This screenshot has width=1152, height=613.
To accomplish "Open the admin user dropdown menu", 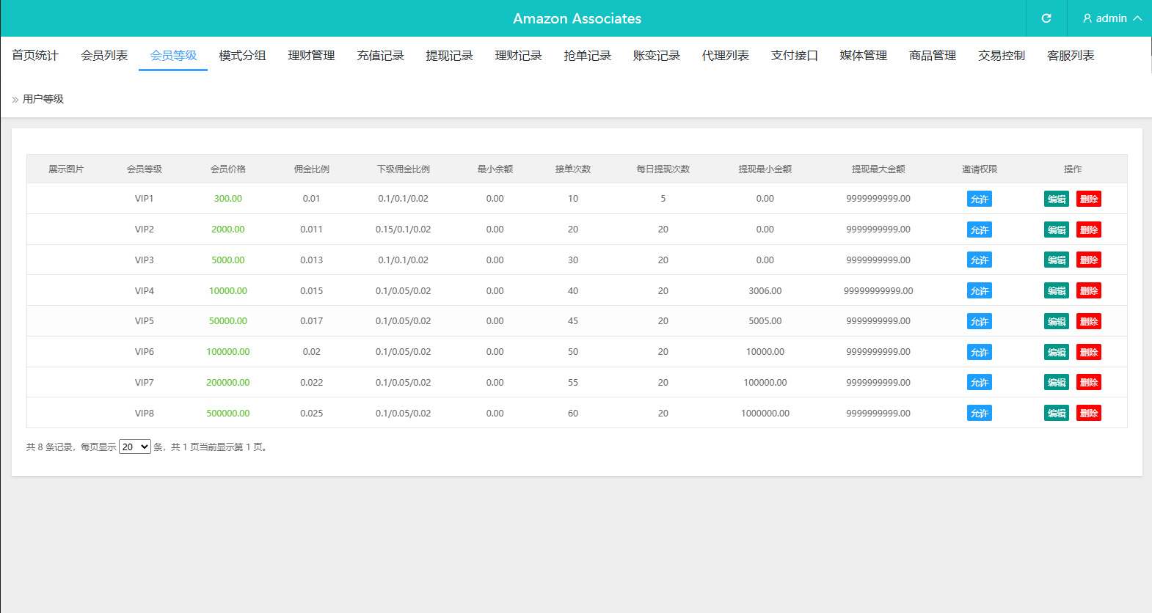I will point(1112,18).
